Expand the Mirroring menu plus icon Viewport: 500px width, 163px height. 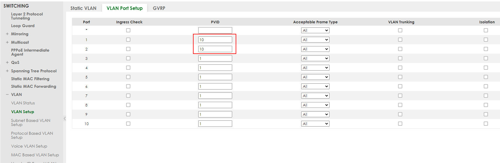[7, 34]
